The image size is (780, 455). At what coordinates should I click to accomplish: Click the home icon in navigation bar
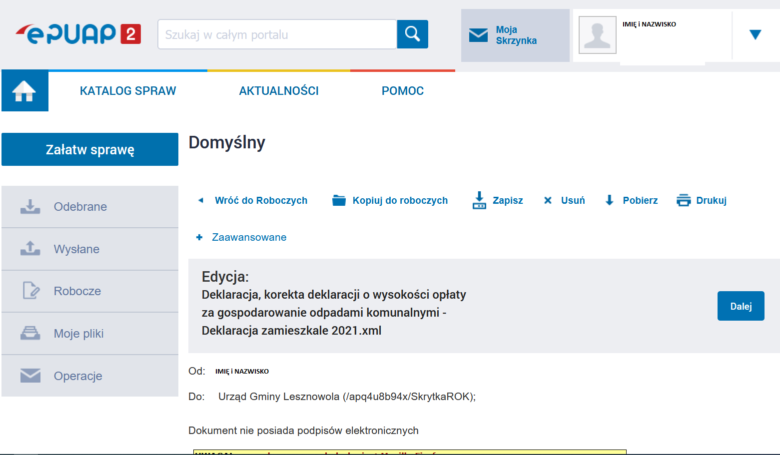(x=24, y=91)
